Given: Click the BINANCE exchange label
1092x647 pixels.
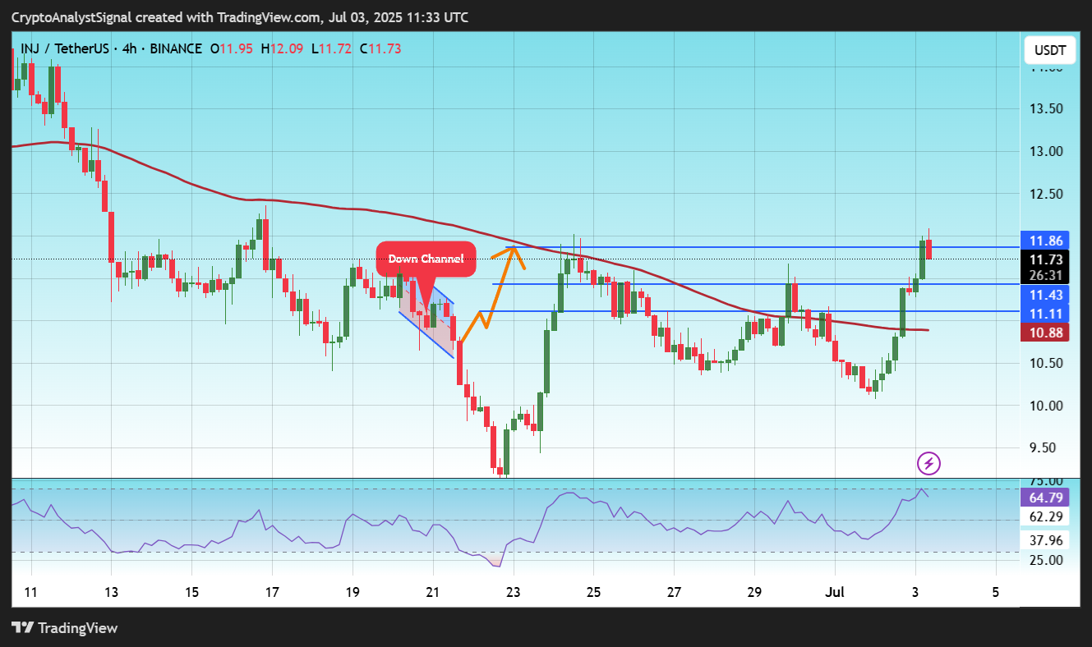Looking at the screenshot, I should 176,49.
